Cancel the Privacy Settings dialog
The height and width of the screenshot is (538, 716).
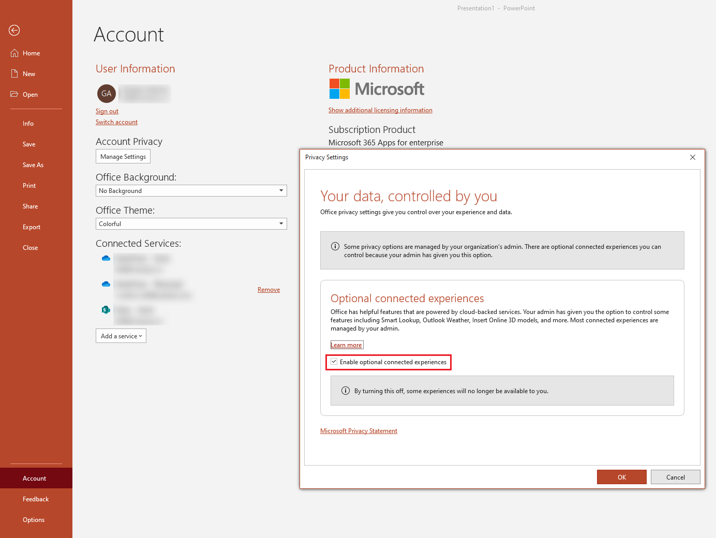point(676,477)
